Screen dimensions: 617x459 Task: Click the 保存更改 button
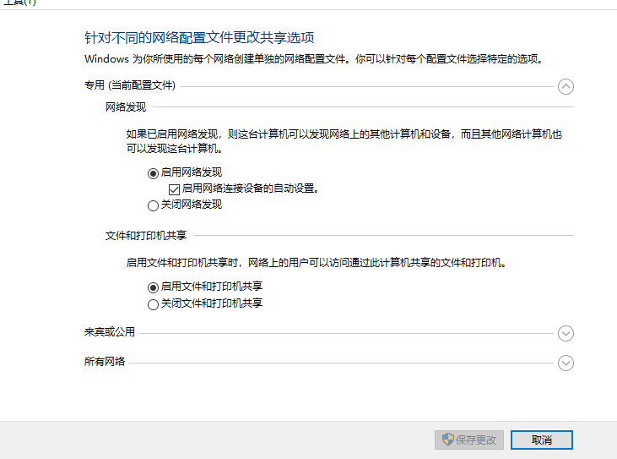[x=469, y=440]
